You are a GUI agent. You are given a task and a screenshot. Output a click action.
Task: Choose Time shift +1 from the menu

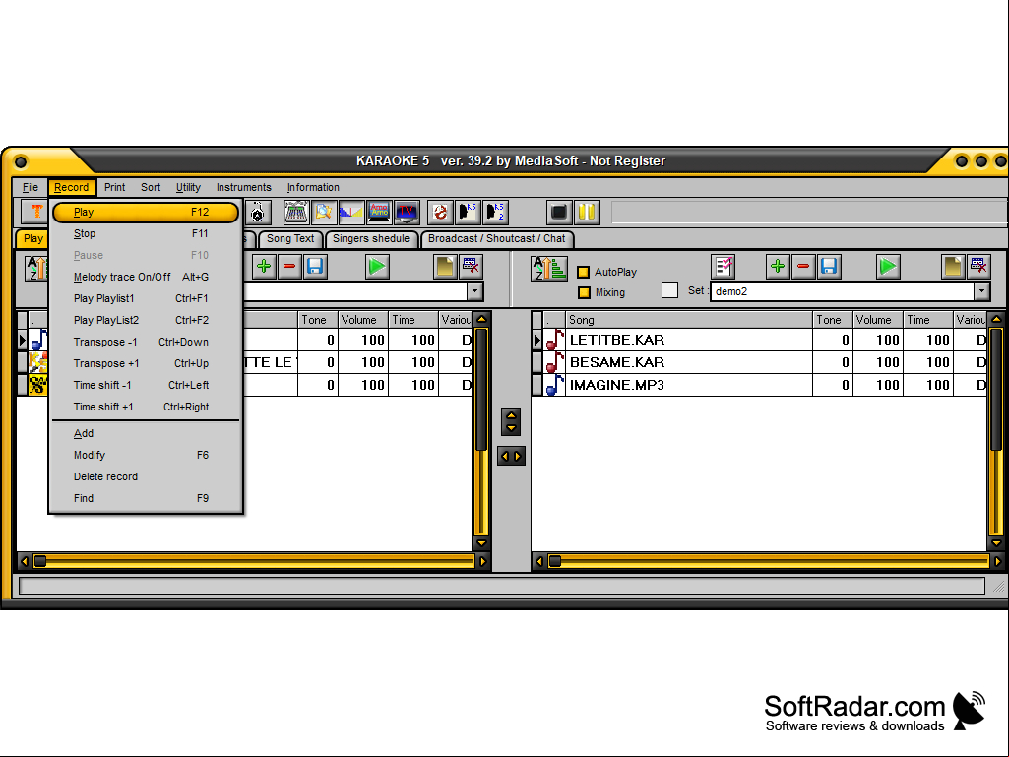(146, 407)
